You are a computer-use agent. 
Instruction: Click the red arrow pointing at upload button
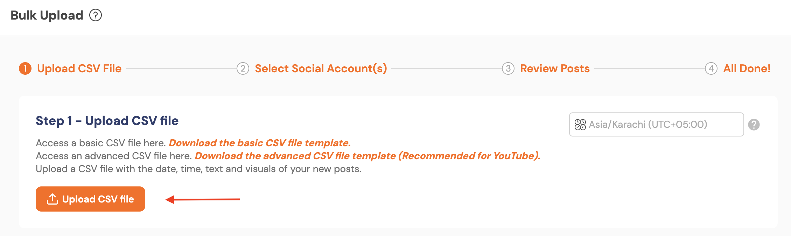point(203,199)
